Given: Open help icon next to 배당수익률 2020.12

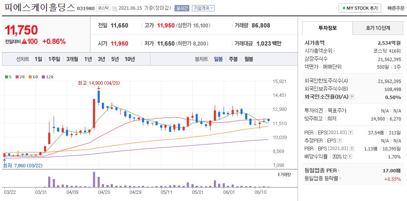Looking at the screenshot, I should pyautogui.click(x=350, y=157).
